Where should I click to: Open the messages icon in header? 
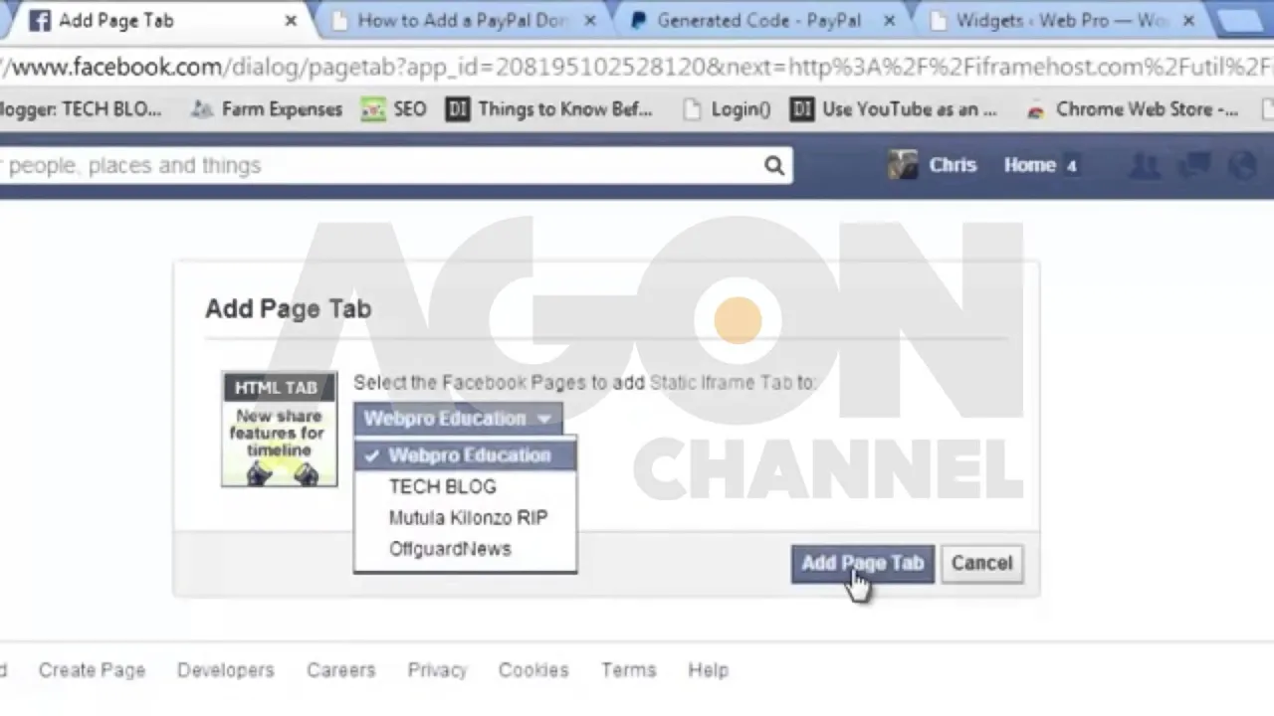(x=1194, y=166)
